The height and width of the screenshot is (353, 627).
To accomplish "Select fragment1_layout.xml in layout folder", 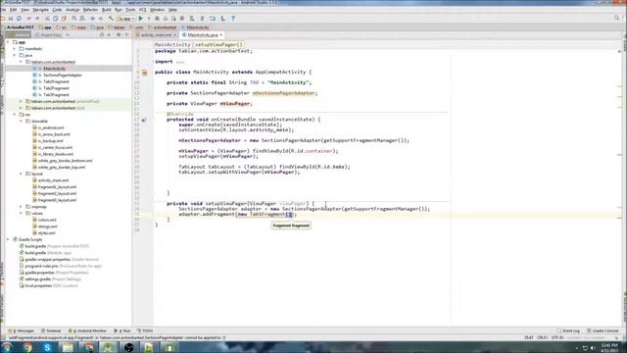I will coord(57,187).
